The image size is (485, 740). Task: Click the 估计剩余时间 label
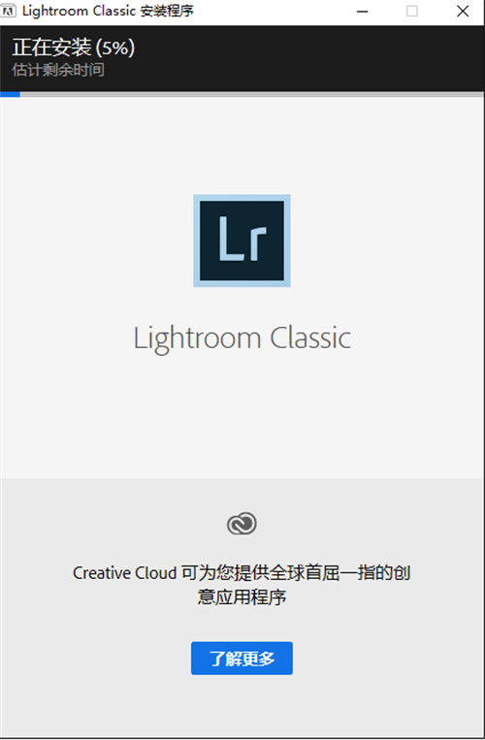(58, 71)
